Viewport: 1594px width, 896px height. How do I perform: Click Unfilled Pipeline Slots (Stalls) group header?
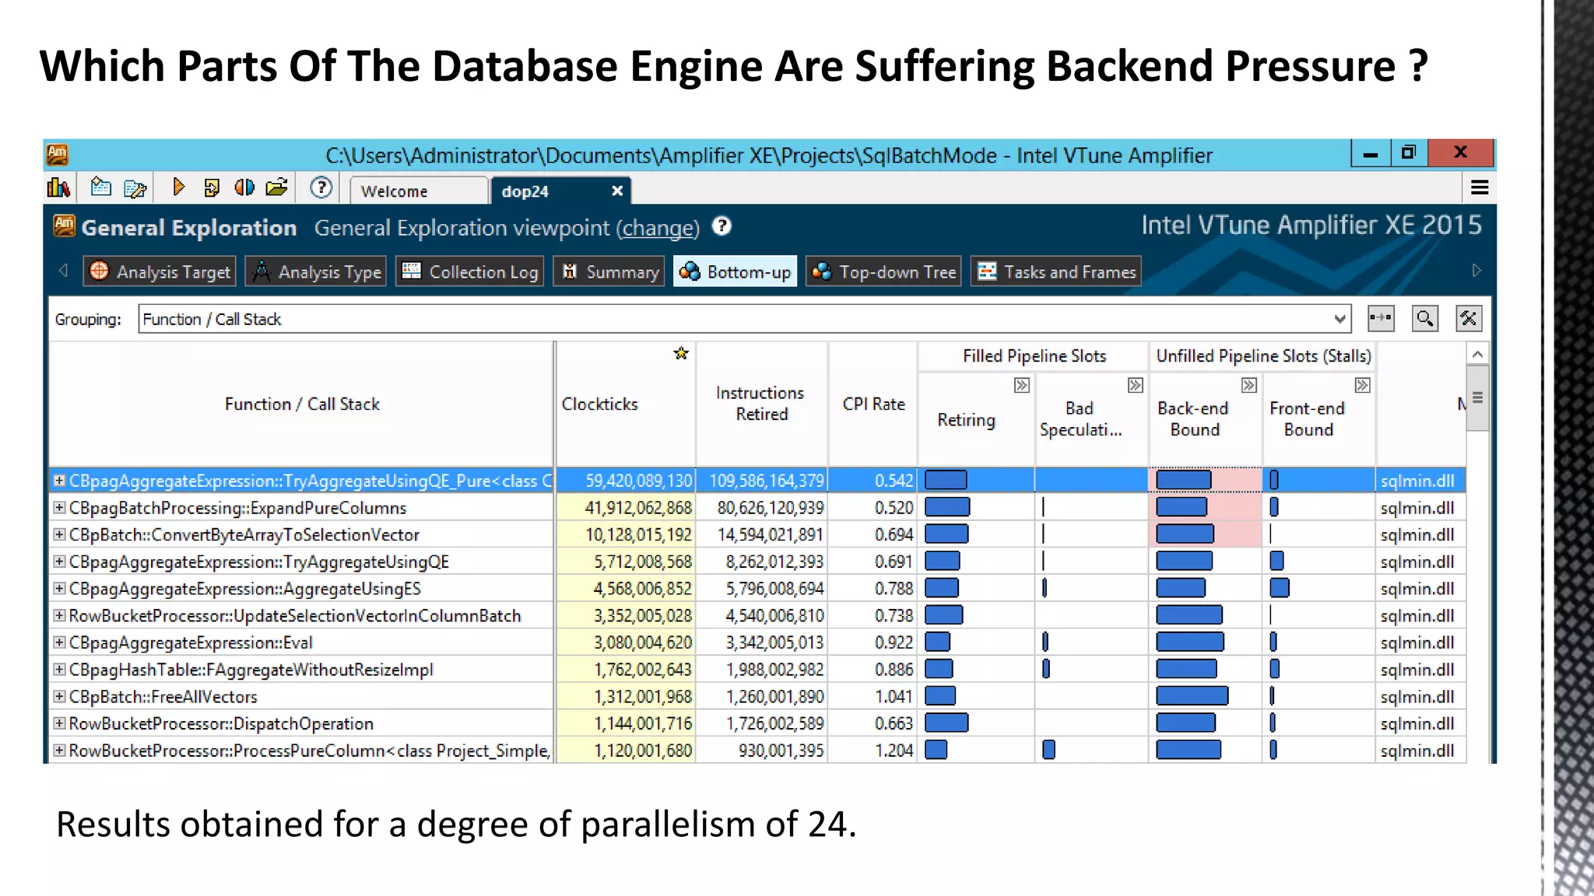(1262, 355)
